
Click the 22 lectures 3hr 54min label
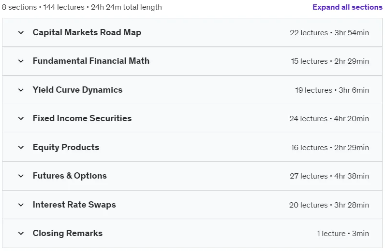[329, 33]
